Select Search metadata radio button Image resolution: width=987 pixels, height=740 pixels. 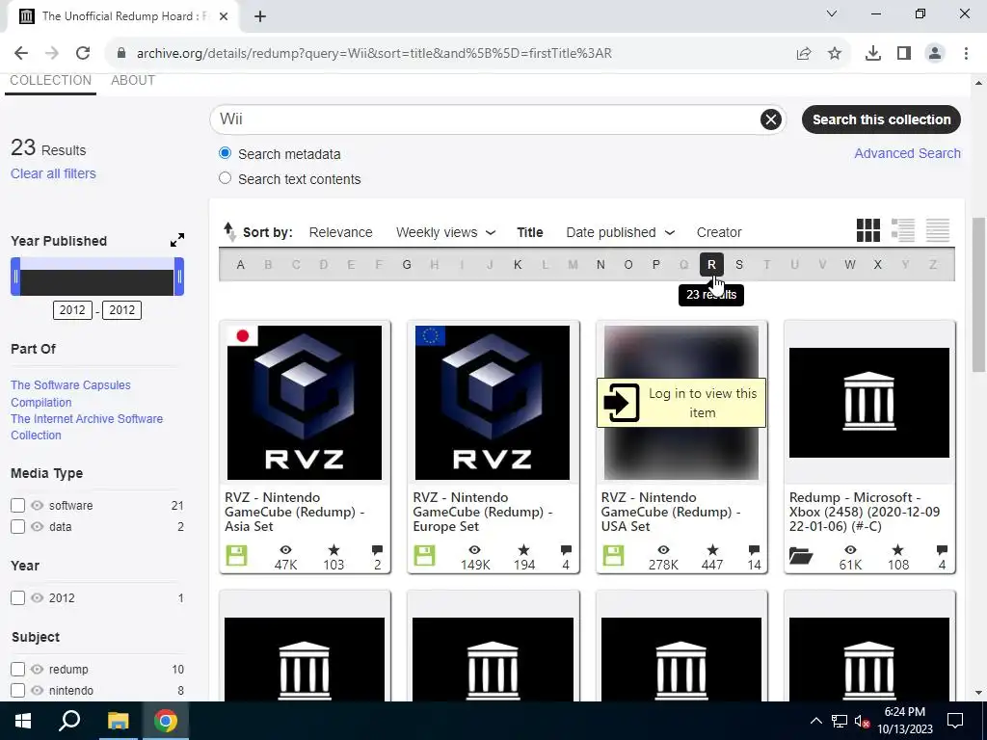225,153
